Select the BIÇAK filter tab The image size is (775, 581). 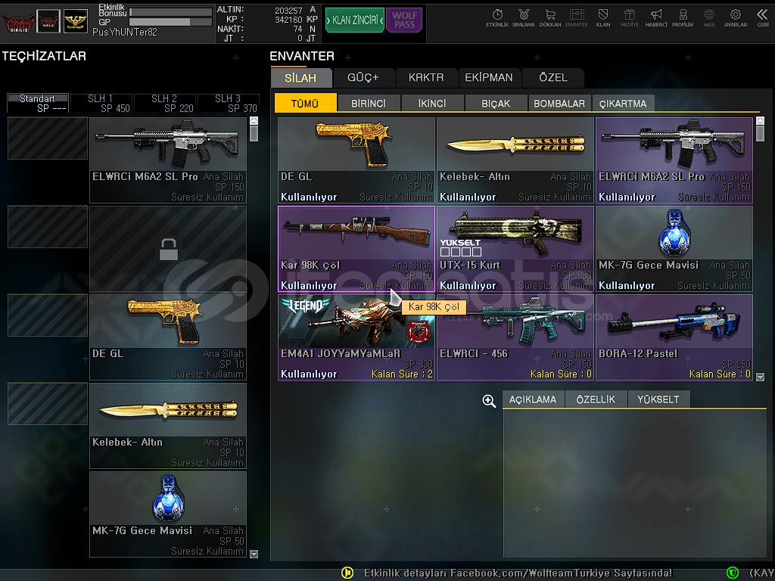coord(496,103)
